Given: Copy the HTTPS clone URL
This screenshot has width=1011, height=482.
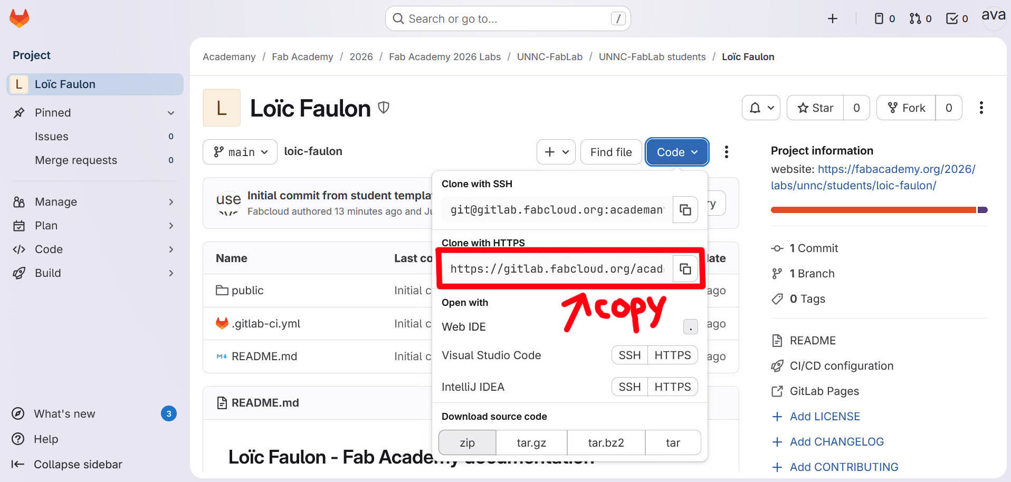Looking at the screenshot, I should [685, 269].
